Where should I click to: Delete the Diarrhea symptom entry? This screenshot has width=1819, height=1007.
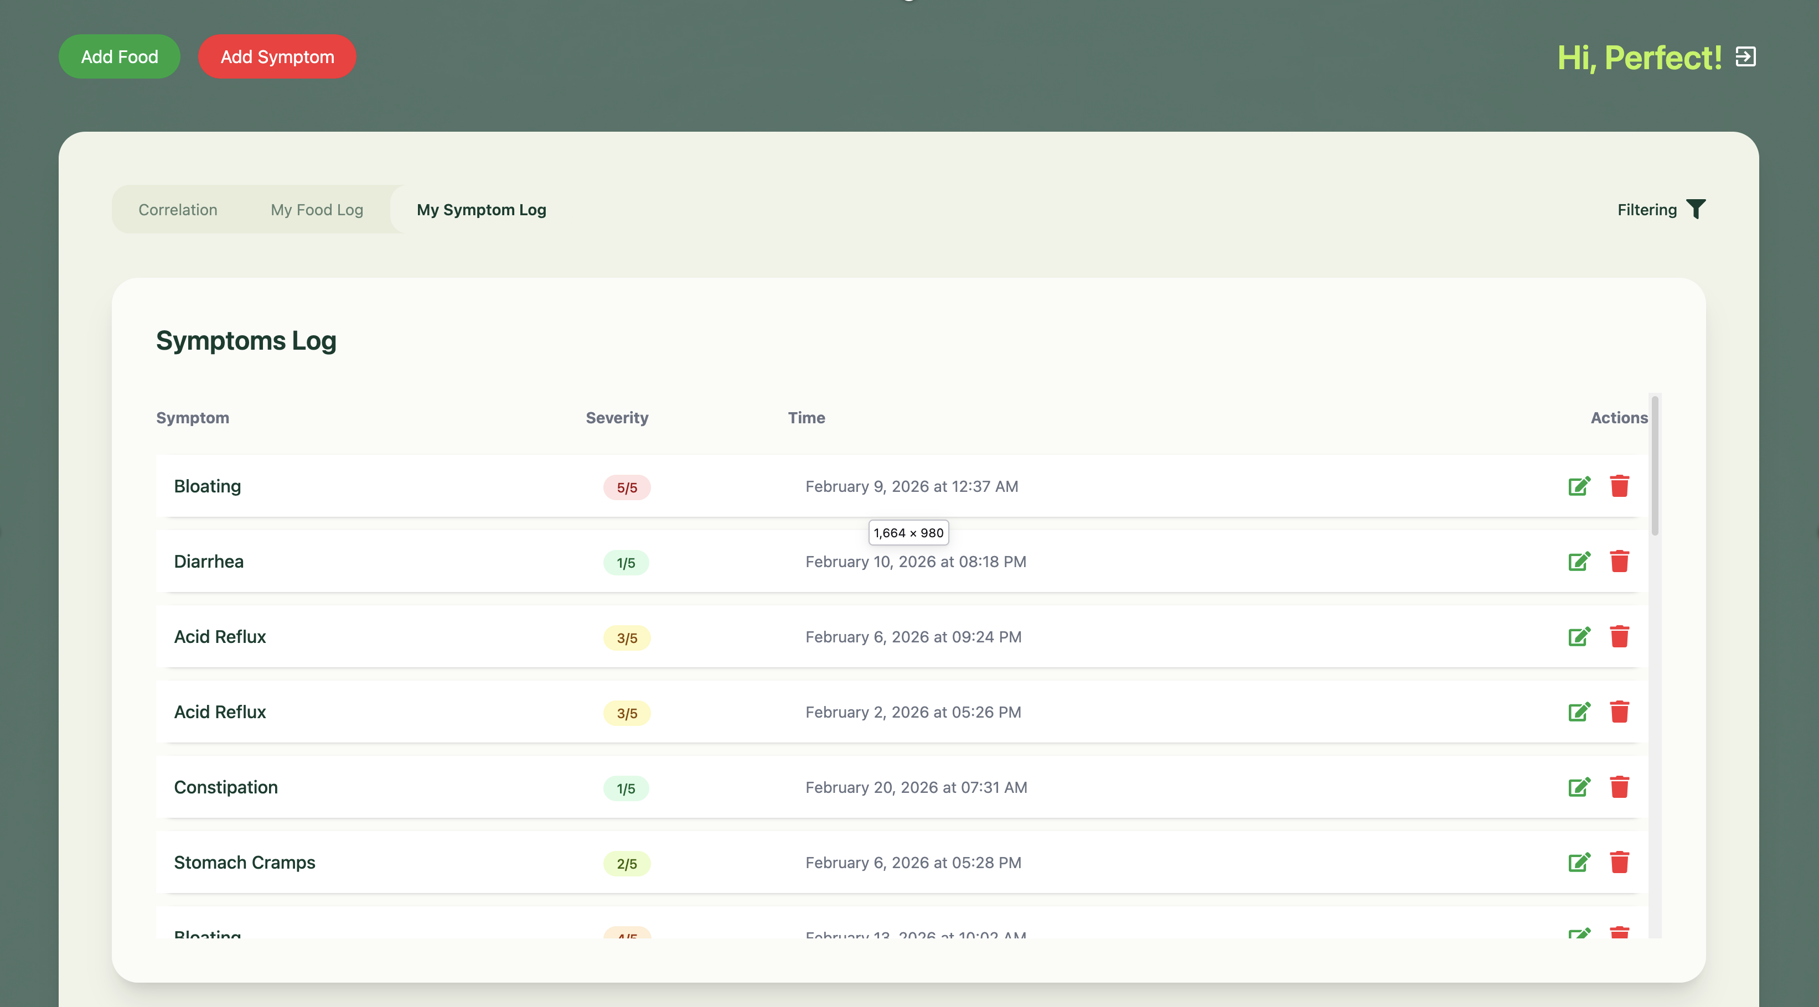(x=1619, y=561)
